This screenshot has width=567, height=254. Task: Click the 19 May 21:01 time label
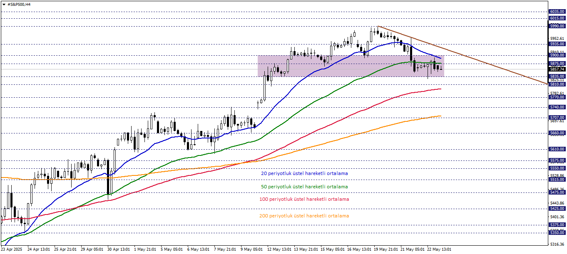[386, 250]
